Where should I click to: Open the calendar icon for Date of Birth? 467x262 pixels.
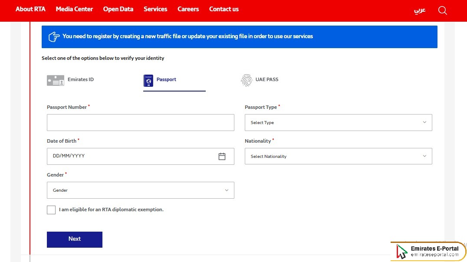222,156
